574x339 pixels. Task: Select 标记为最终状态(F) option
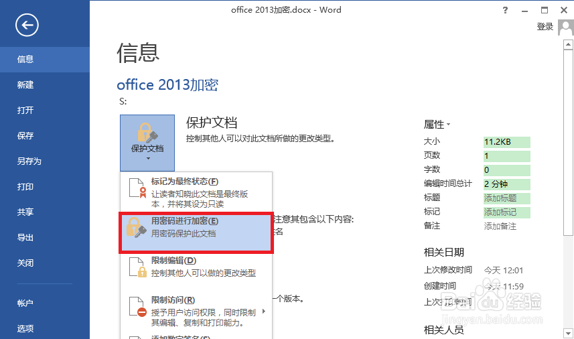point(197,192)
